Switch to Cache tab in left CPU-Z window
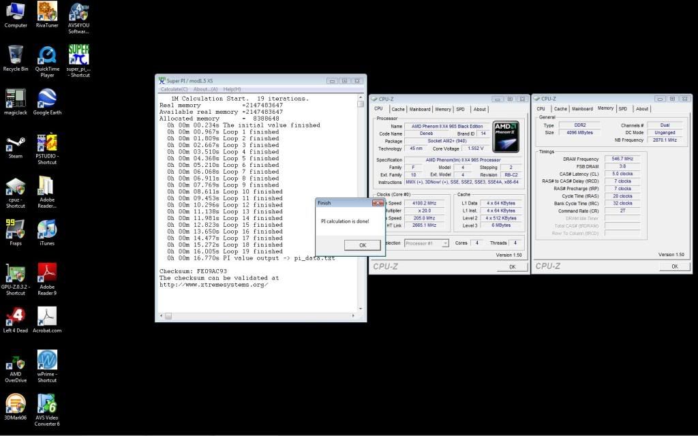698x436 pixels. (398, 109)
